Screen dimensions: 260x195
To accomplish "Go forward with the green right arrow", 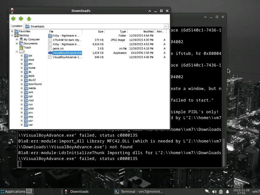I will click(21, 19).
